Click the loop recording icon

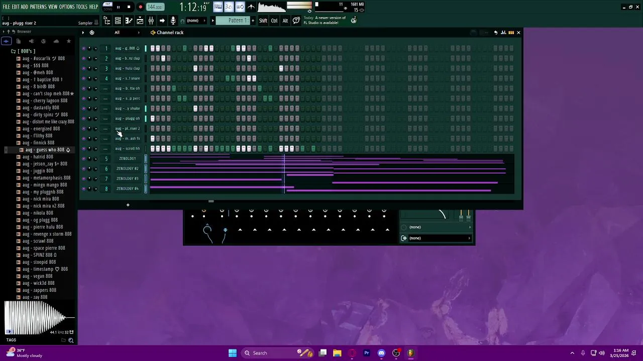(240, 7)
